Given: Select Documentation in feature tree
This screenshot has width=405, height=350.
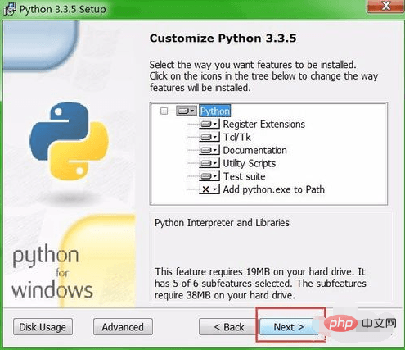Looking at the screenshot, I should click(254, 150).
